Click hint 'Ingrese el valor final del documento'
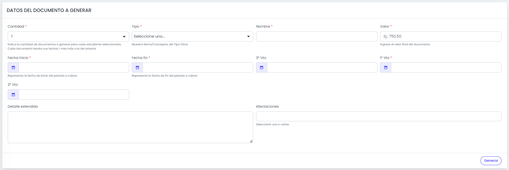Screen dimensions: 509x170 point(405,44)
